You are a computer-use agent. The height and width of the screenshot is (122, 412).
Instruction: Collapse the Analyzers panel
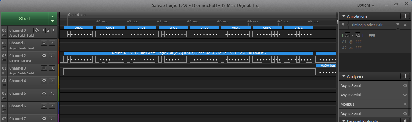[344, 76]
